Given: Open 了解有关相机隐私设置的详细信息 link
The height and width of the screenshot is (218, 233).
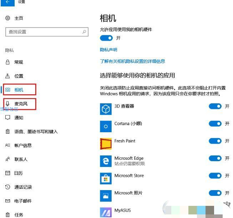Looking at the screenshot, I should tap(132, 61).
